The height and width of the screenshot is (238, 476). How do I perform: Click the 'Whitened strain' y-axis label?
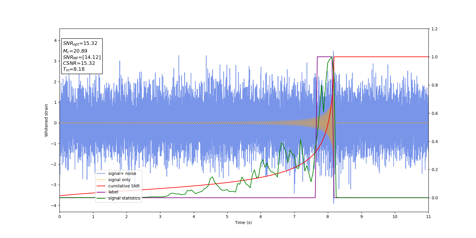point(46,120)
